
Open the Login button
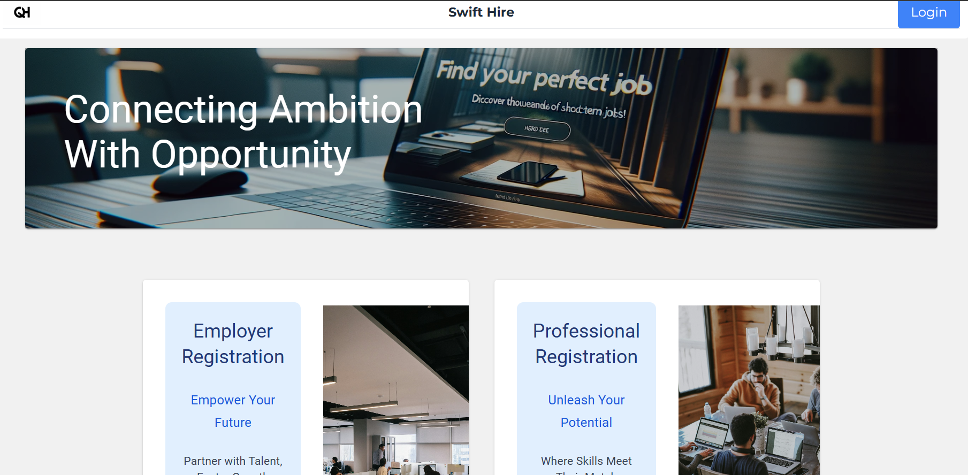point(928,14)
